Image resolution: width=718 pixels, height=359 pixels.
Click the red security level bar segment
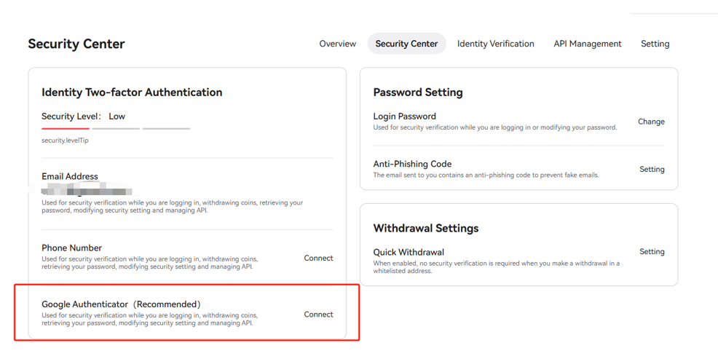[66, 129]
